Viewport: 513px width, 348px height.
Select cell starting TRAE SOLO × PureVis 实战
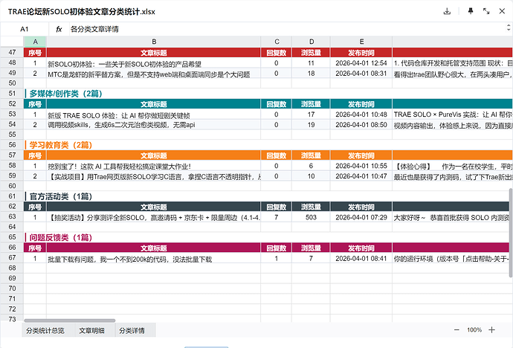click(x=453, y=115)
